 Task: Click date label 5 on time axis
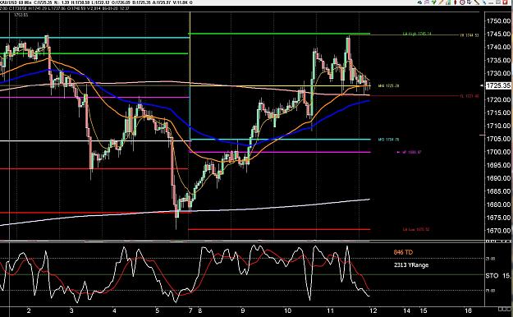click(157, 310)
